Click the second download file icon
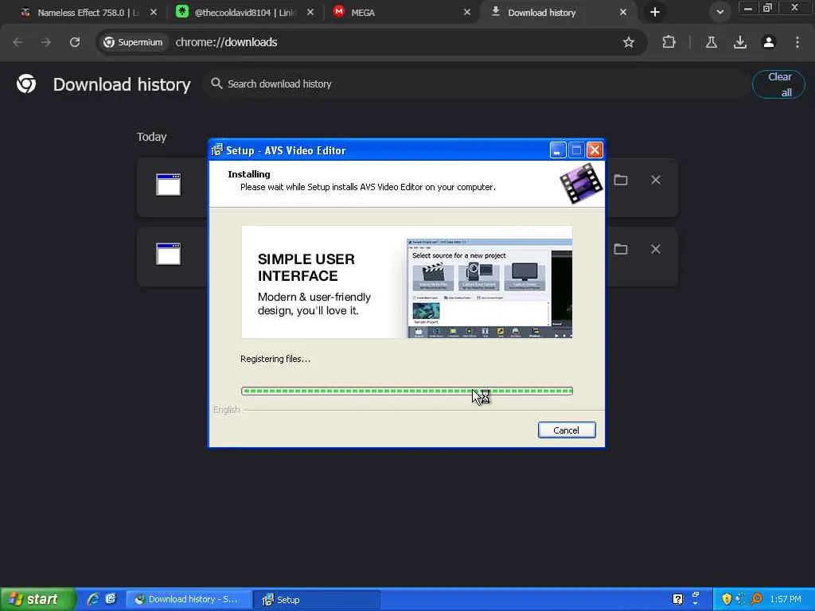This screenshot has width=815, height=611. click(169, 254)
